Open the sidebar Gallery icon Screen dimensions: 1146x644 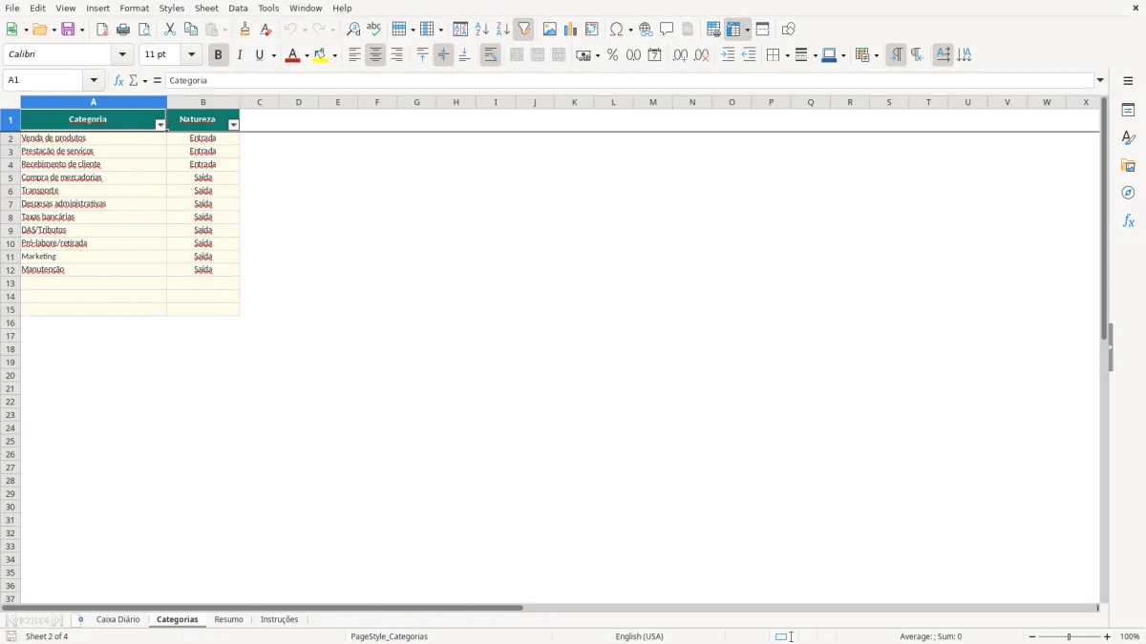(x=1128, y=165)
